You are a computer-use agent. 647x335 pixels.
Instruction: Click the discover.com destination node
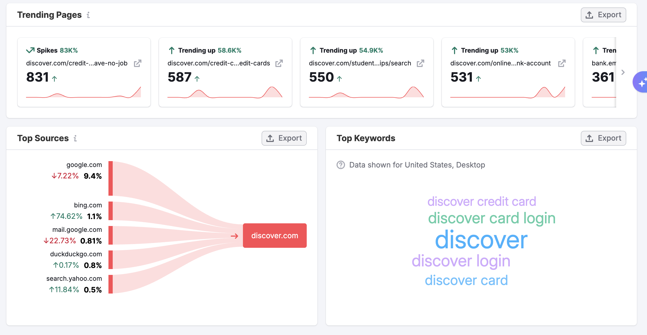click(x=275, y=236)
